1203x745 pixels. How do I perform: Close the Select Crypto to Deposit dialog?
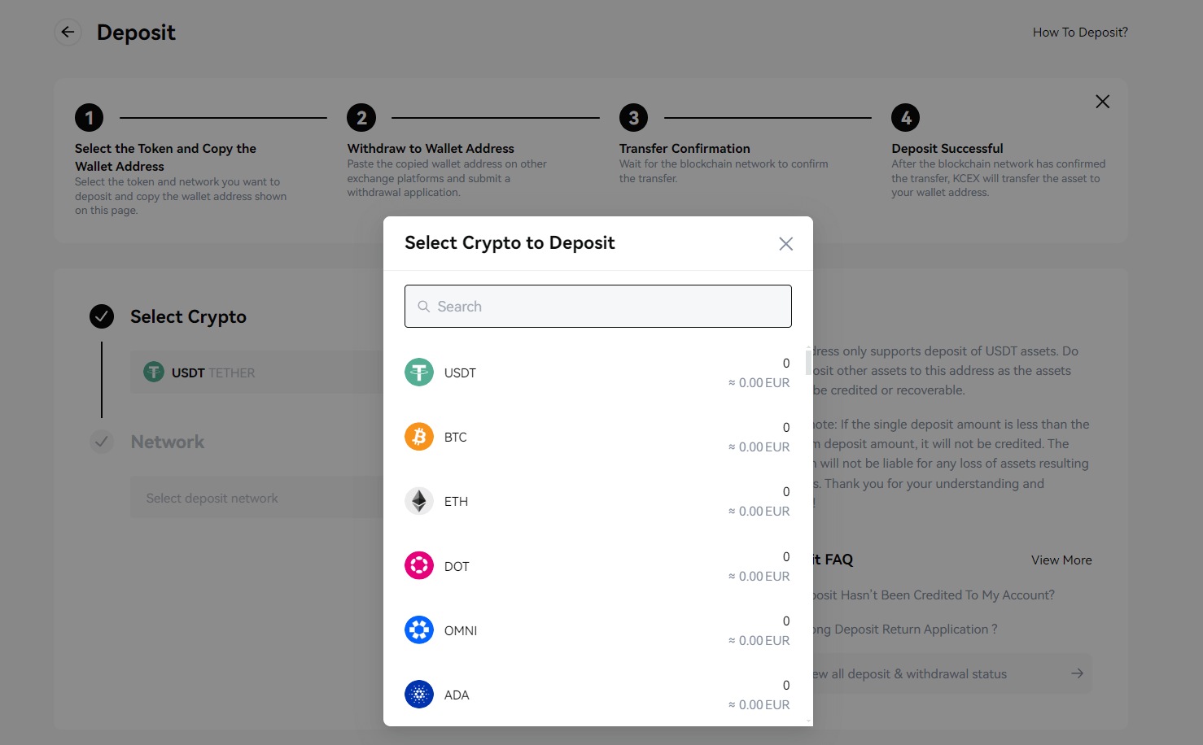(x=785, y=244)
